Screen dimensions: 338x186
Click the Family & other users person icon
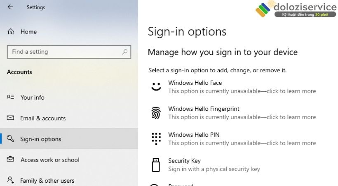point(10,180)
